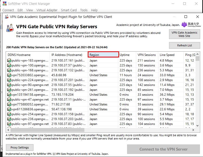Click the horizontal scrollbar left arrow
This screenshot has height=157, width=203.
[8, 130]
